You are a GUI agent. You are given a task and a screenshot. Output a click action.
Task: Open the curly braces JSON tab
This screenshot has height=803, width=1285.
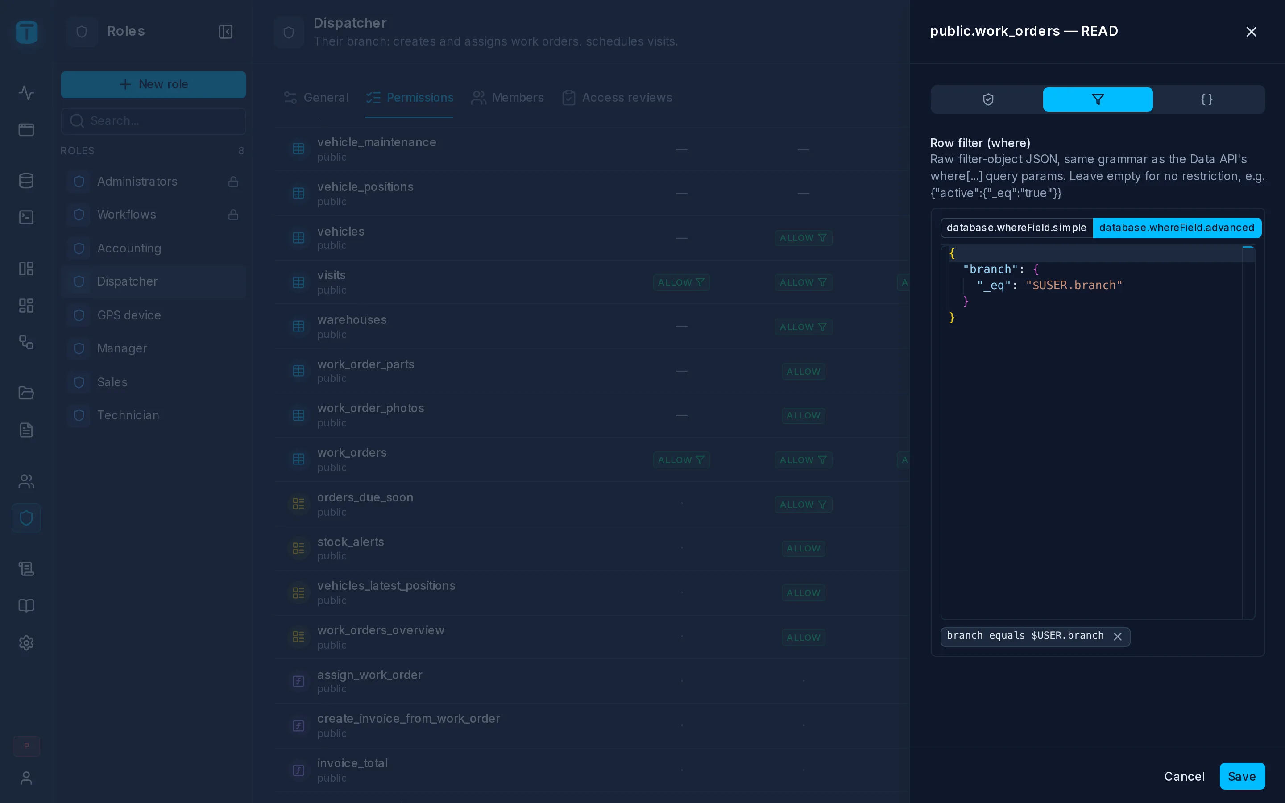click(x=1206, y=99)
